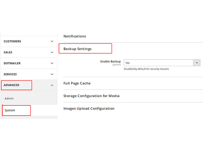Click the Enable Backup field label
This screenshot has width=203, height=152.
tap(110, 61)
